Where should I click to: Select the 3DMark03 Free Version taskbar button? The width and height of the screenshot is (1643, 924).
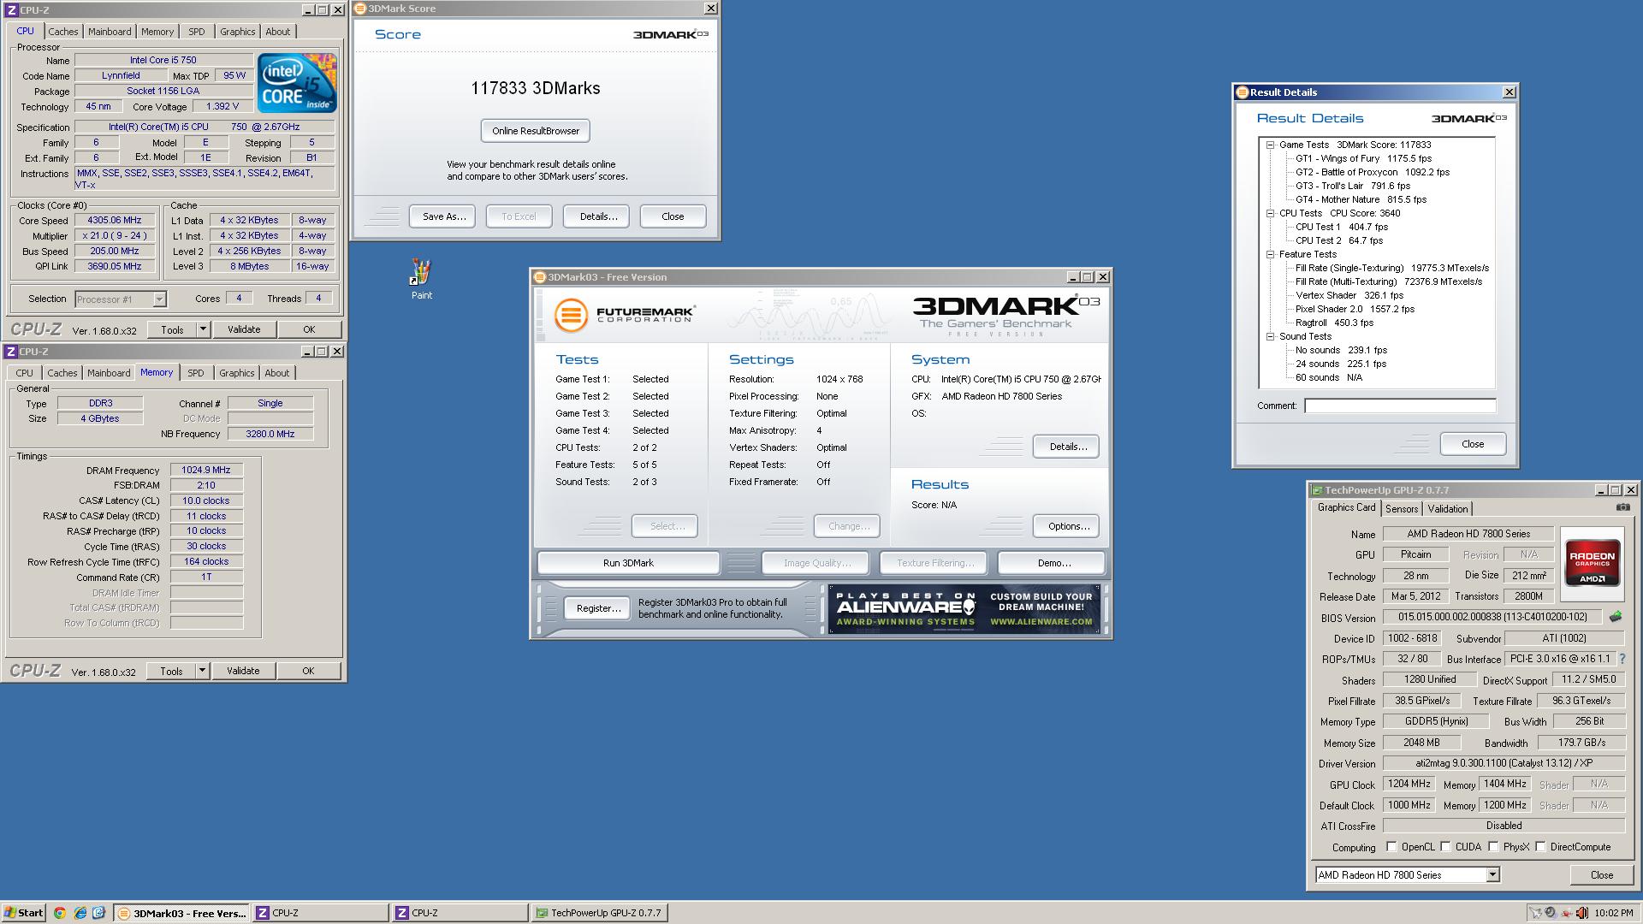click(181, 913)
